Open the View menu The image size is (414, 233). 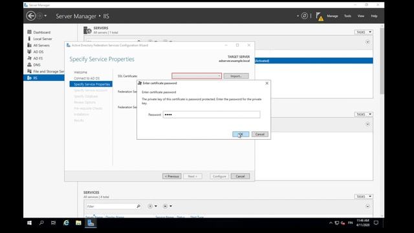(x=361, y=16)
